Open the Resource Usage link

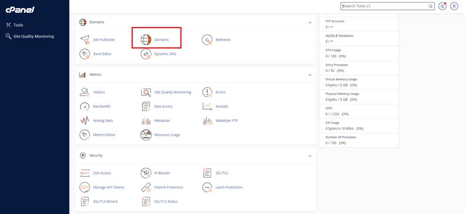click(x=167, y=135)
